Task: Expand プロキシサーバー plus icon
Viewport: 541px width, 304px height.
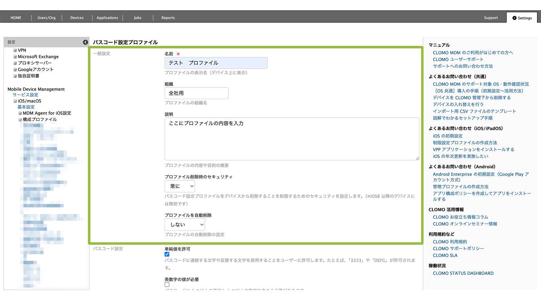Action: (x=15, y=63)
